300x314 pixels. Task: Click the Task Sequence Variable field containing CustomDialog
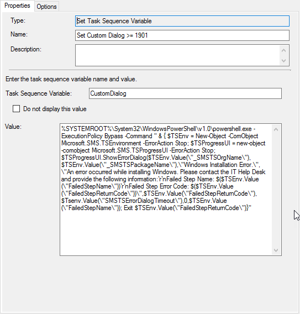(x=185, y=93)
